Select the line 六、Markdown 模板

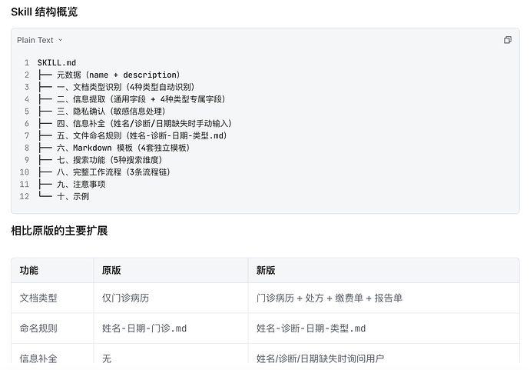114,148
